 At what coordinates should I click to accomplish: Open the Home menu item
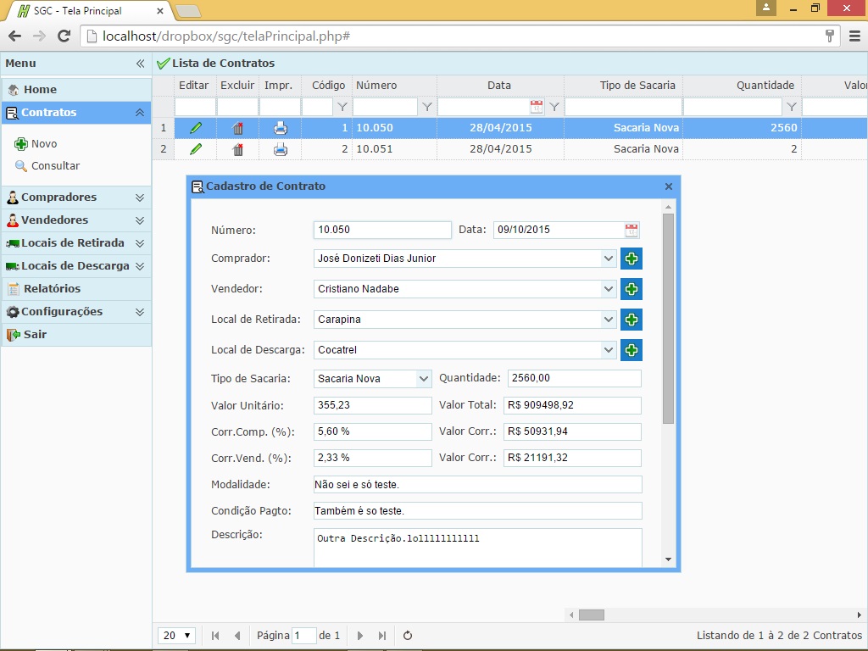click(76, 90)
